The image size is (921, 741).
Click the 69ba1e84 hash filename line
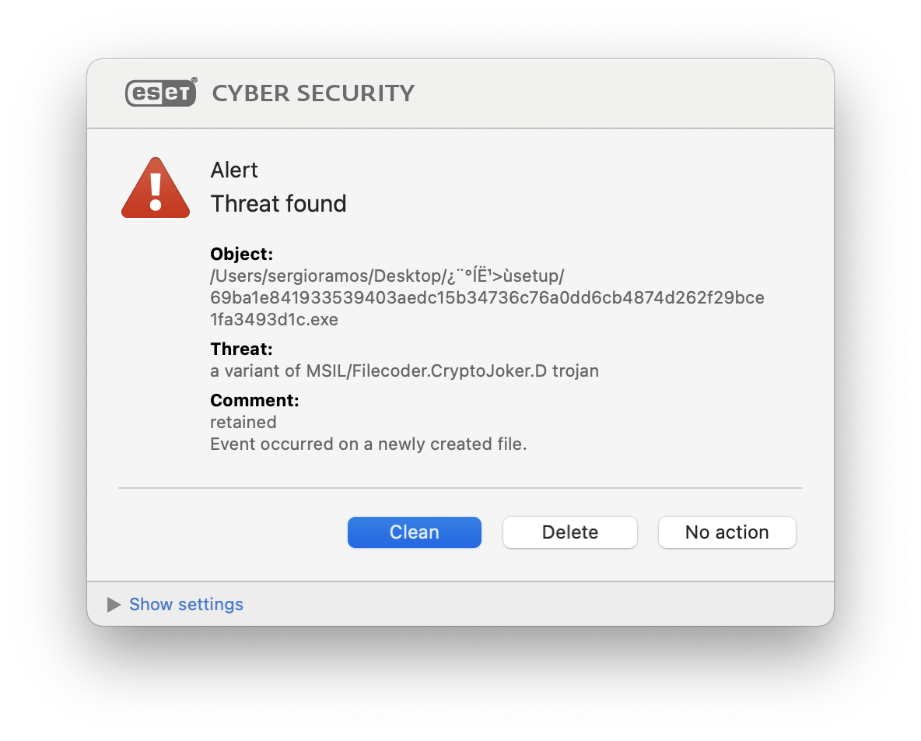coord(487,297)
